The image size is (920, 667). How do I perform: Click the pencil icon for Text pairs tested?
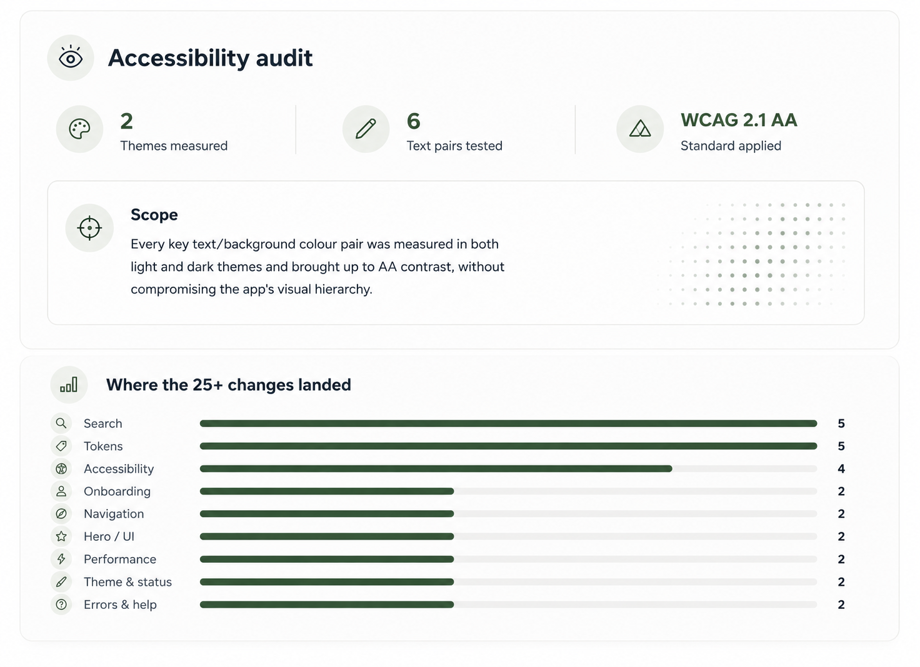[x=366, y=129]
